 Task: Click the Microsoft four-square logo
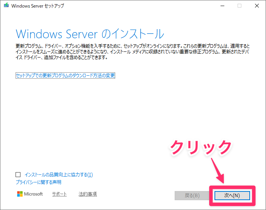click(20, 194)
